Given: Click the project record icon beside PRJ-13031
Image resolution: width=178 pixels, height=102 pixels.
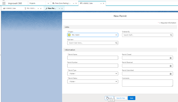Looking at the screenshot, I should (69, 35).
